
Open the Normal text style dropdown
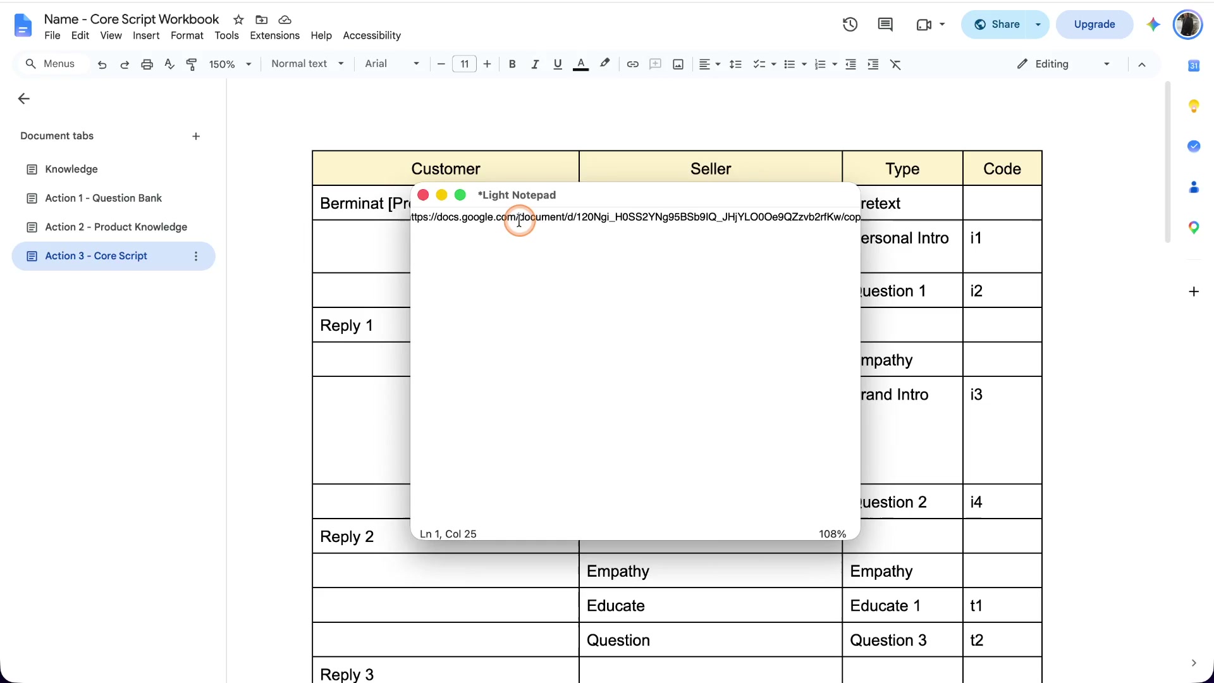[307, 64]
